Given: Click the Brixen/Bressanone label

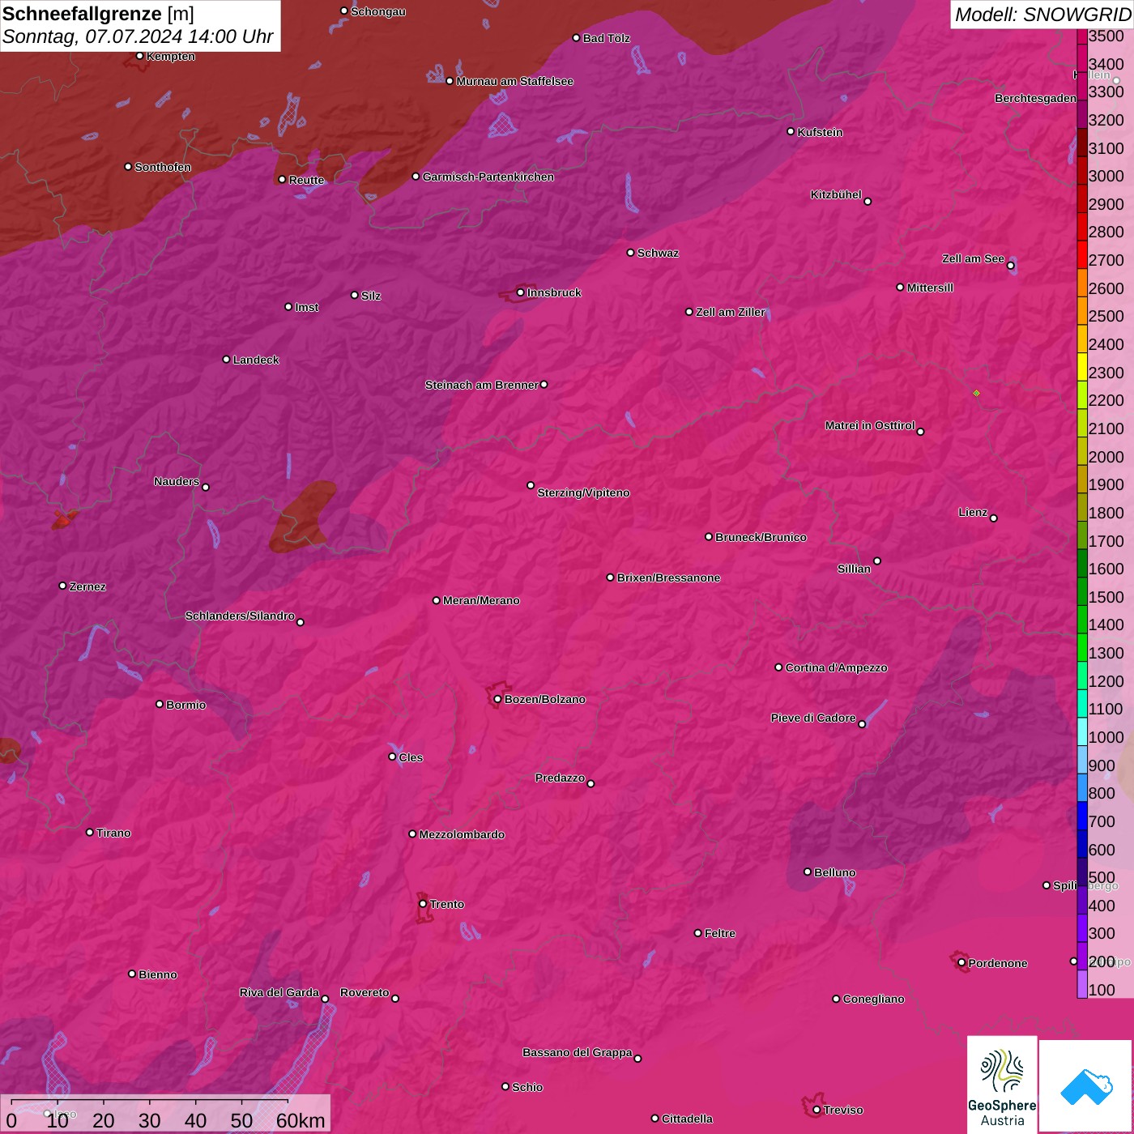Looking at the screenshot, I should coord(668,578).
